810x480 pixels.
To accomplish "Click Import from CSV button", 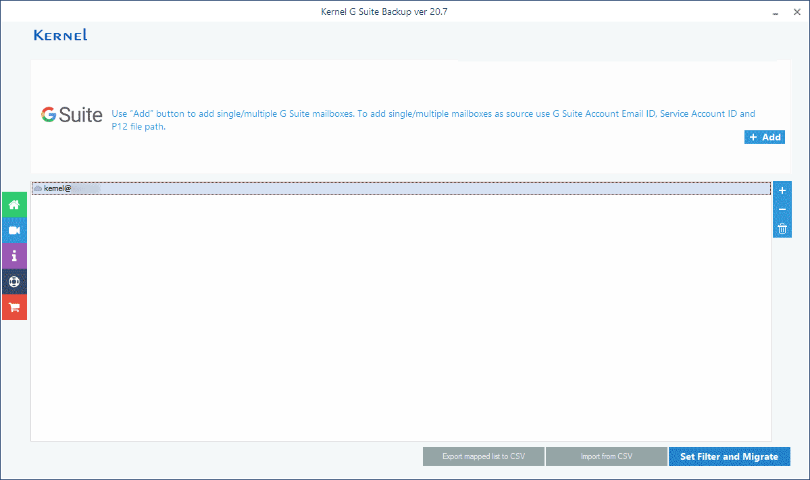I will 607,456.
